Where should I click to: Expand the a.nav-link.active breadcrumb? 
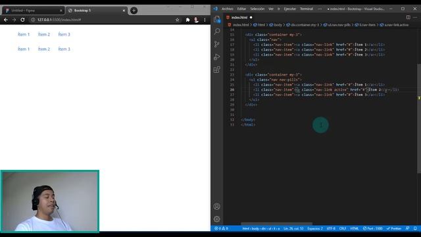[394, 25]
